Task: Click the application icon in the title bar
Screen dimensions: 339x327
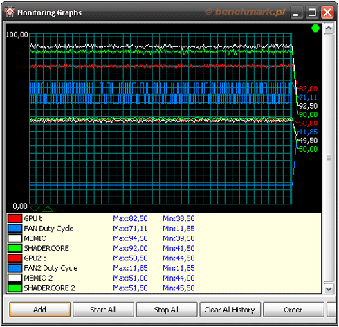Action: [x=10, y=12]
